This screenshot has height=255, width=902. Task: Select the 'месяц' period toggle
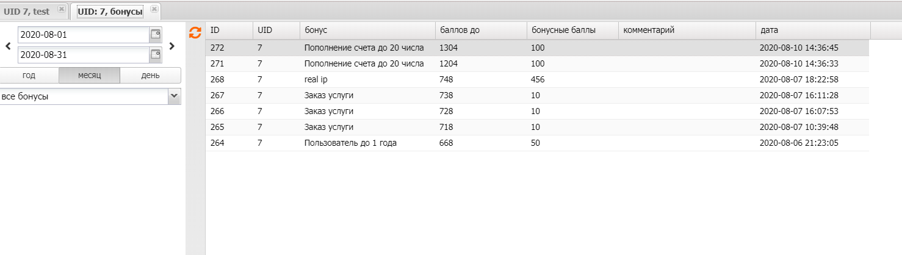(x=89, y=75)
